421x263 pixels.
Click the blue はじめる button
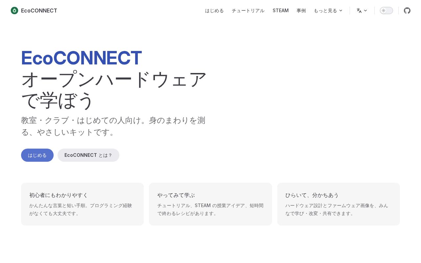[37, 155]
